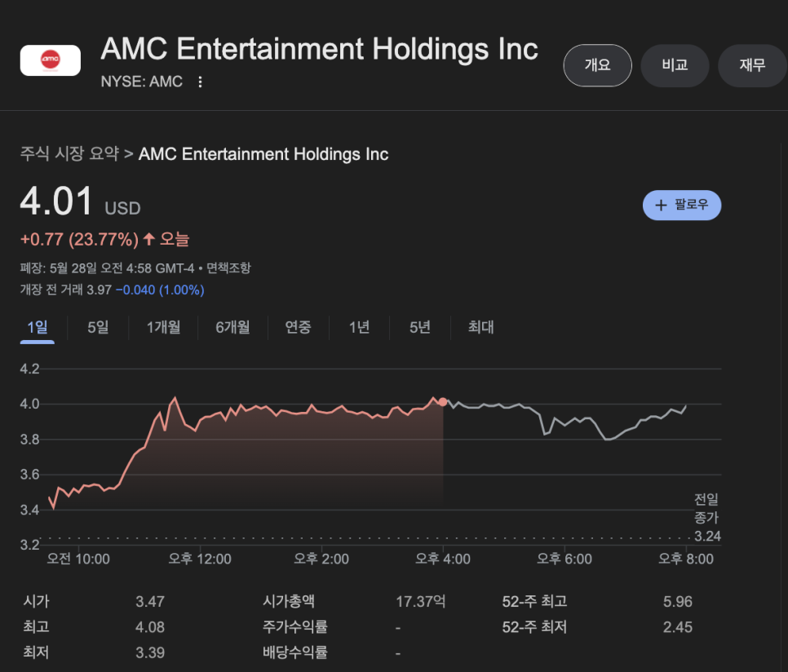The width and height of the screenshot is (788, 672).
Task: Switch to the 비교 compare tab
Action: pyautogui.click(x=675, y=65)
